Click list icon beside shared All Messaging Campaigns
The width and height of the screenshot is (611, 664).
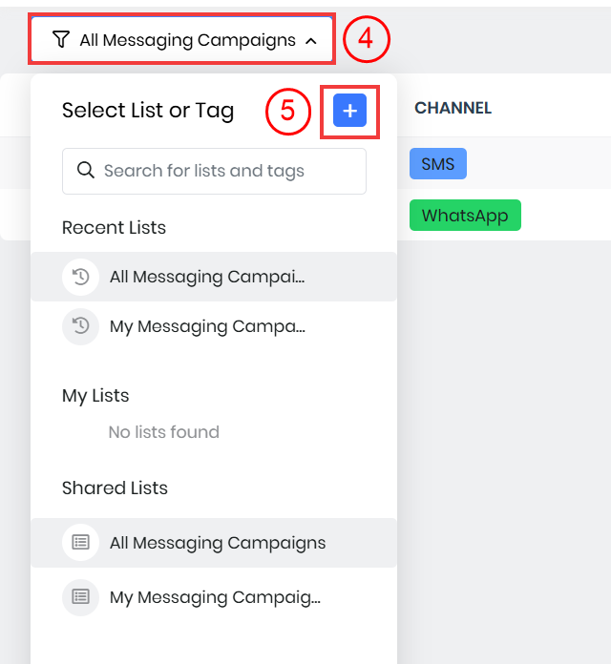(81, 543)
